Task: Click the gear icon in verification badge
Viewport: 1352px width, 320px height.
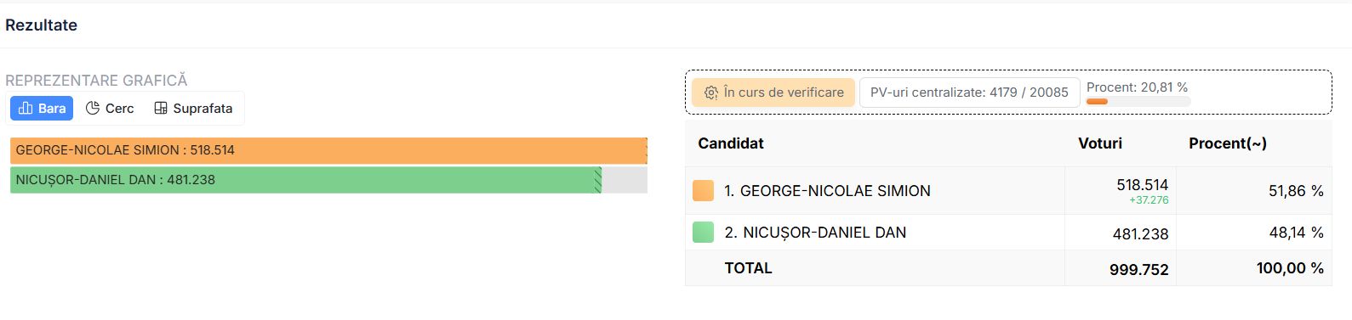Action: (x=711, y=93)
